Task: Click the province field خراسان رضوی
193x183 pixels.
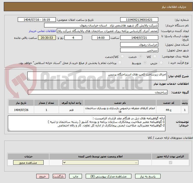Action: (x=139, y=44)
